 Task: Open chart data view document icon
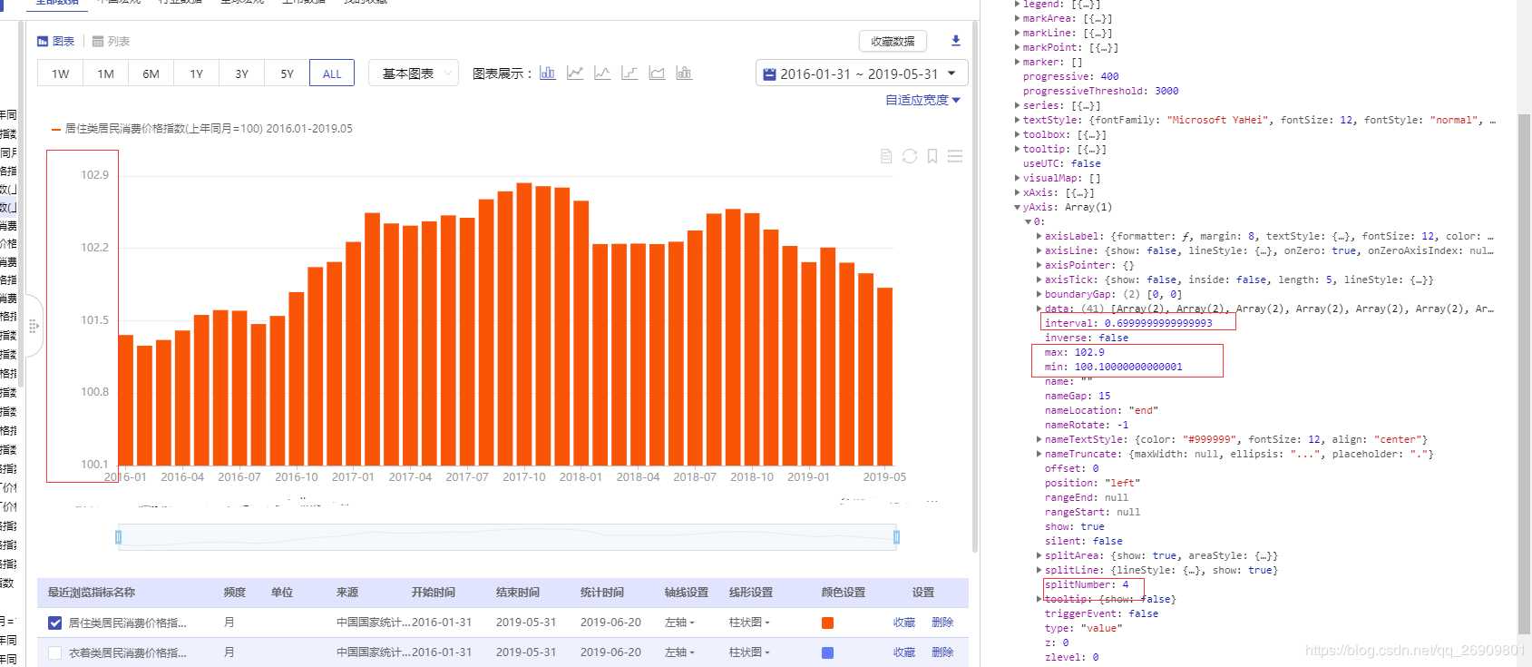point(886,156)
